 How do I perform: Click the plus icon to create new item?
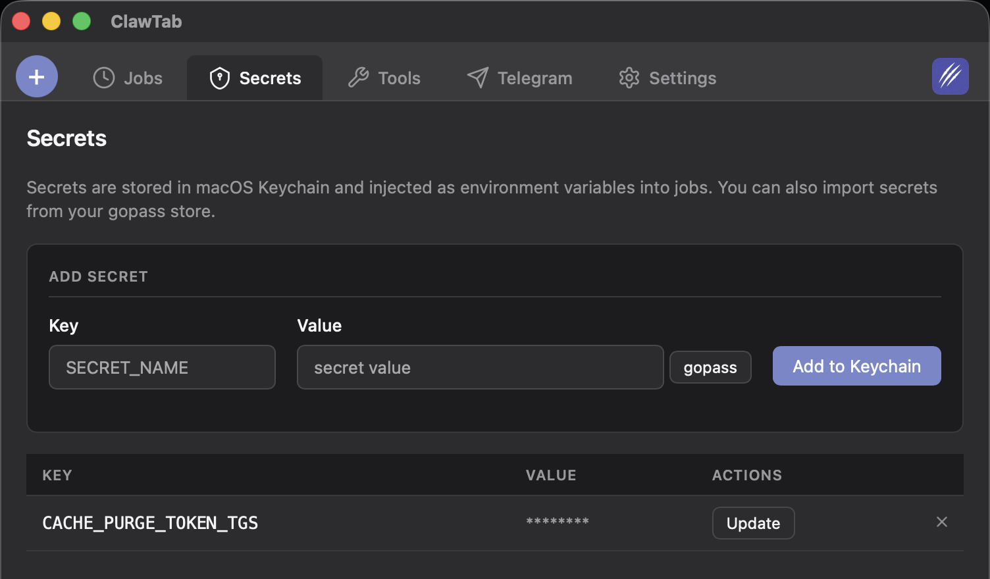[x=36, y=76]
